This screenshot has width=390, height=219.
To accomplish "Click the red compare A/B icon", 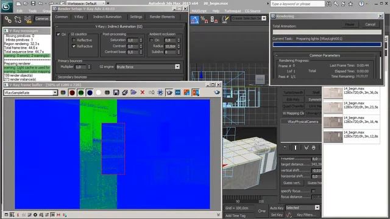I will pyautogui.click(x=196, y=92).
